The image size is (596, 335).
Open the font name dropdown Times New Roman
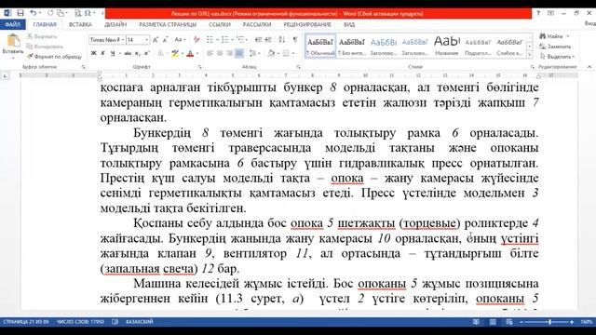[123, 39]
